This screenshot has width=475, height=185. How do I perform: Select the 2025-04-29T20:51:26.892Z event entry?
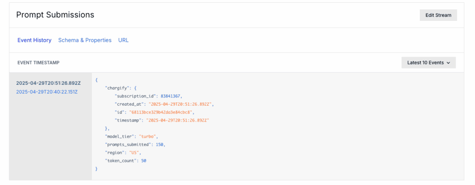tap(48, 83)
